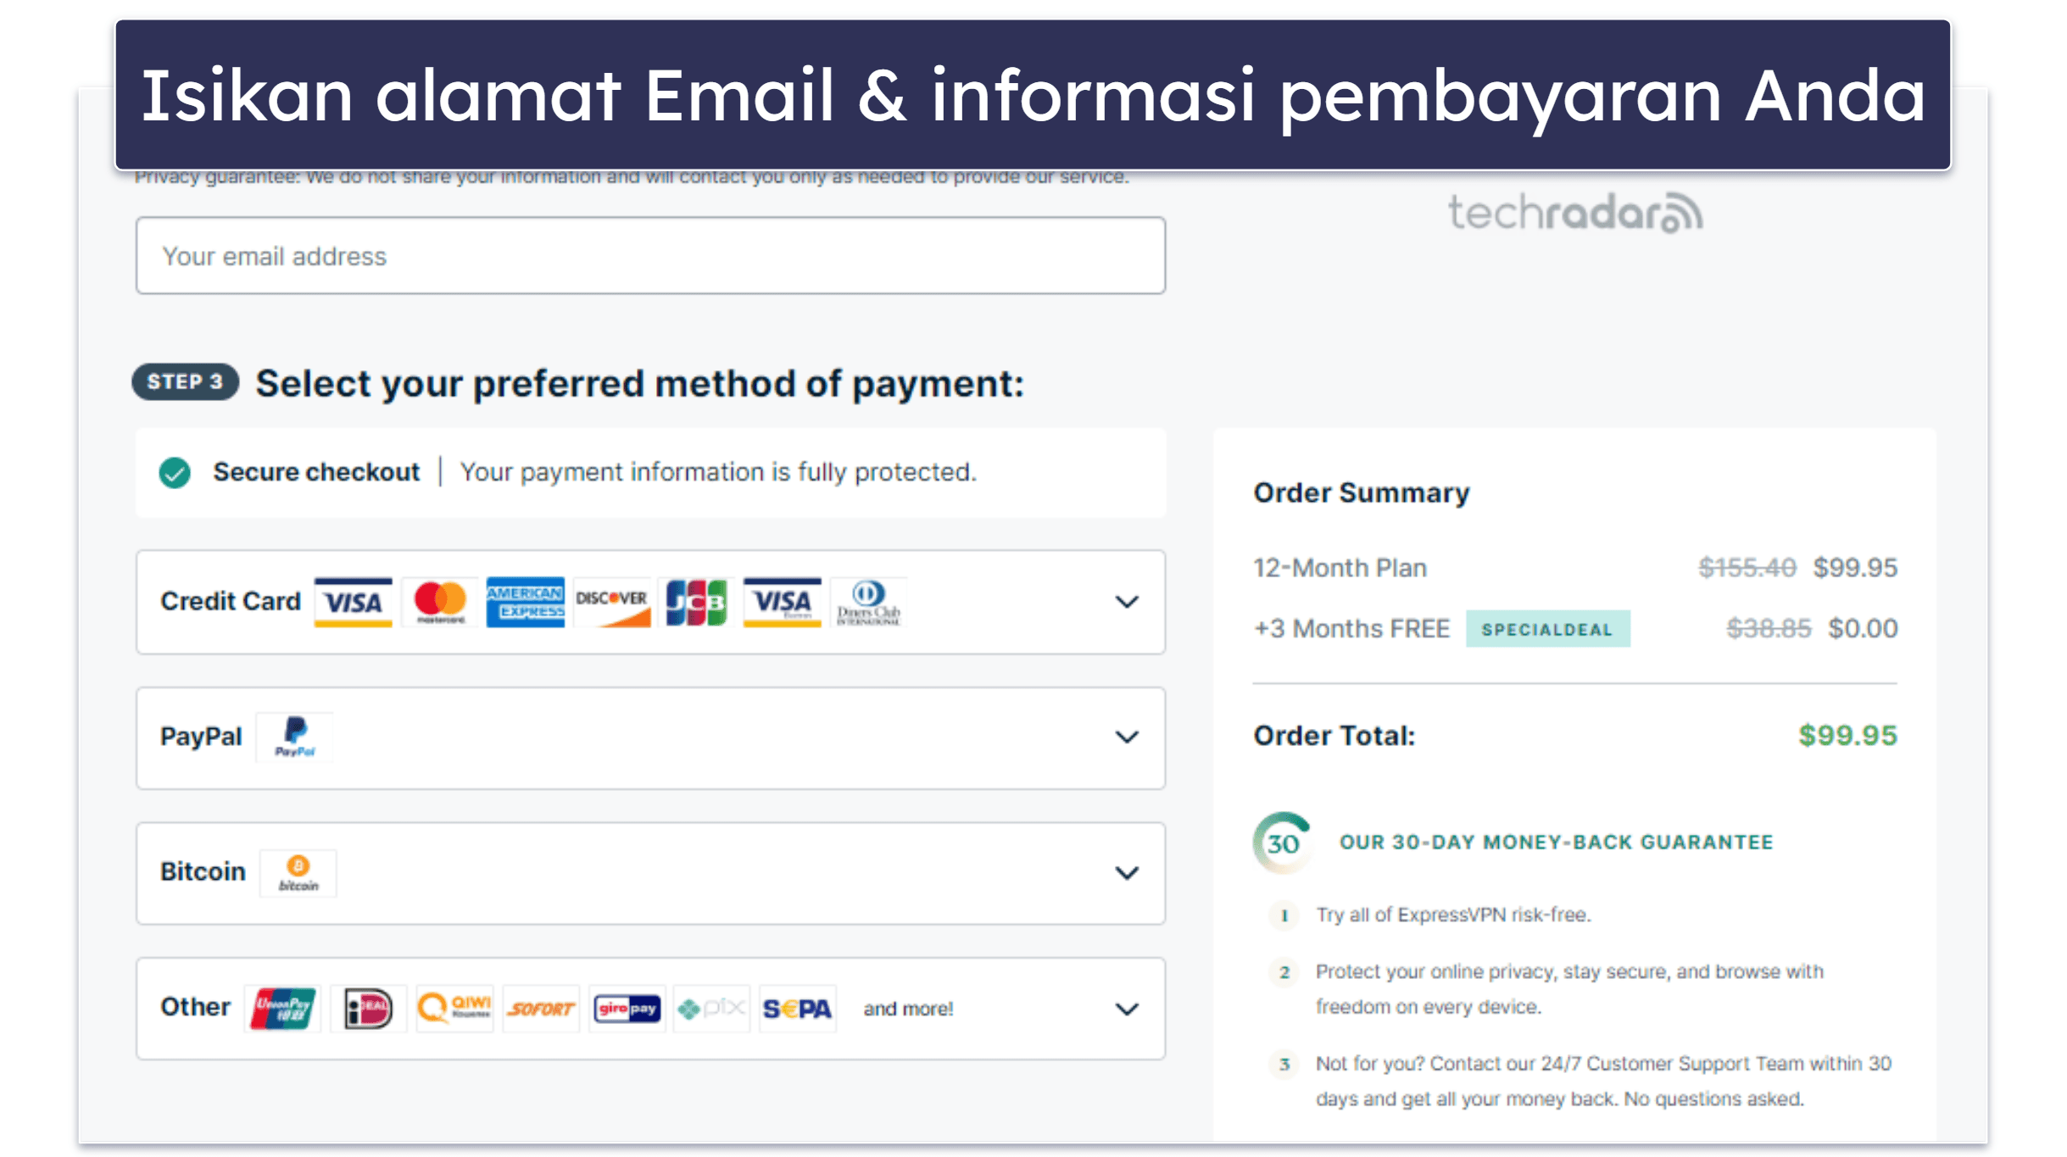This screenshot has height=1157, width=2067.
Task: Click the iDEAL logo
Action: pos(368,1009)
